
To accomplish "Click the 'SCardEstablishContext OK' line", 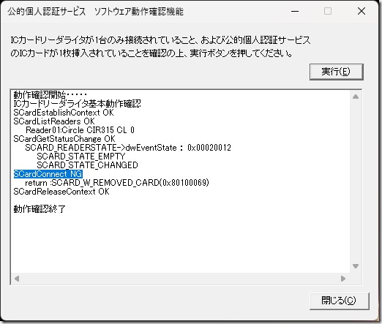I will click(64, 113).
